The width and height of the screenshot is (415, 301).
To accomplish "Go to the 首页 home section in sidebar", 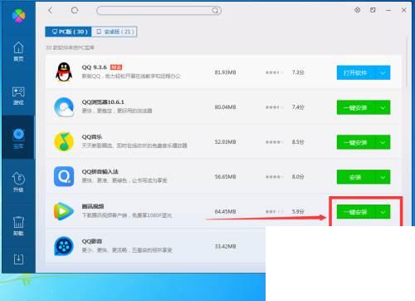I will (18, 52).
